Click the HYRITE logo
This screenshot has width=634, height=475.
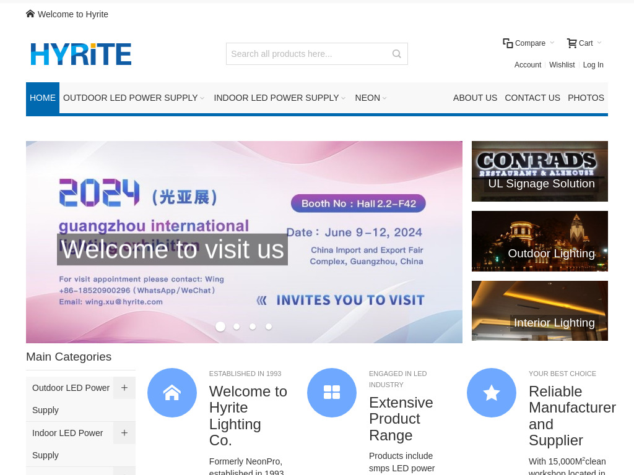click(x=81, y=54)
